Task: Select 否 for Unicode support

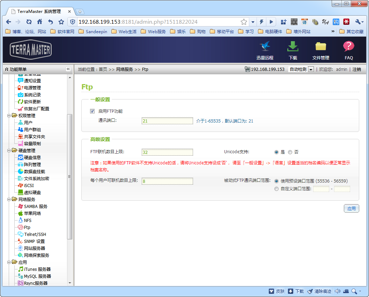Action: point(290,152)
